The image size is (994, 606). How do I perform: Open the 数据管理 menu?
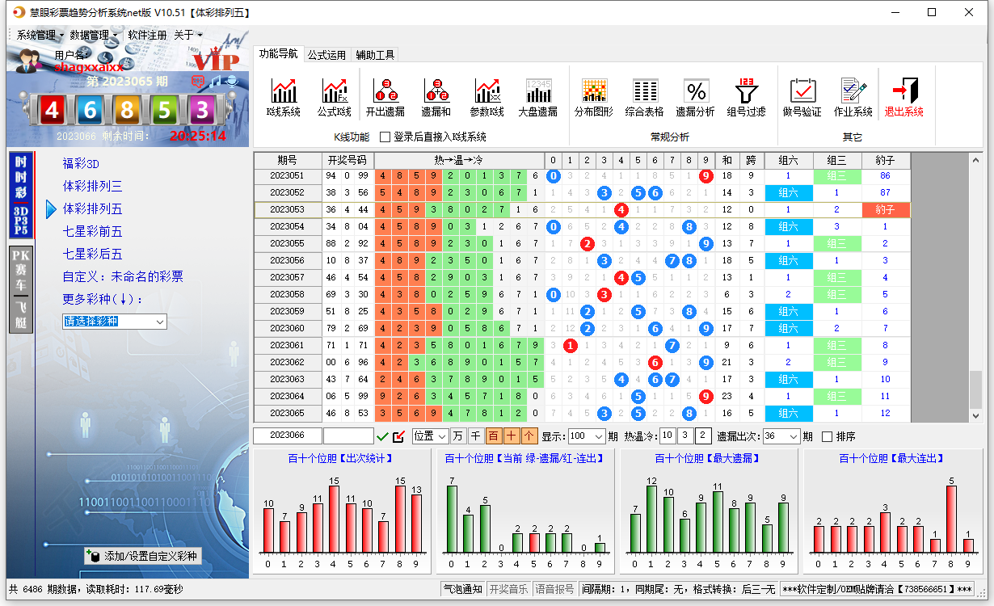click(x=94, y=36)
